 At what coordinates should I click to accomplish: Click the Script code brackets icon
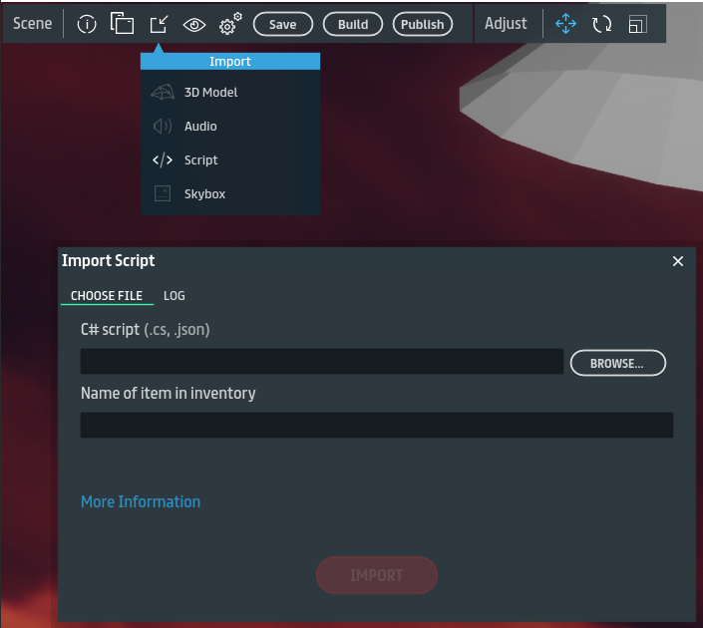163,160
